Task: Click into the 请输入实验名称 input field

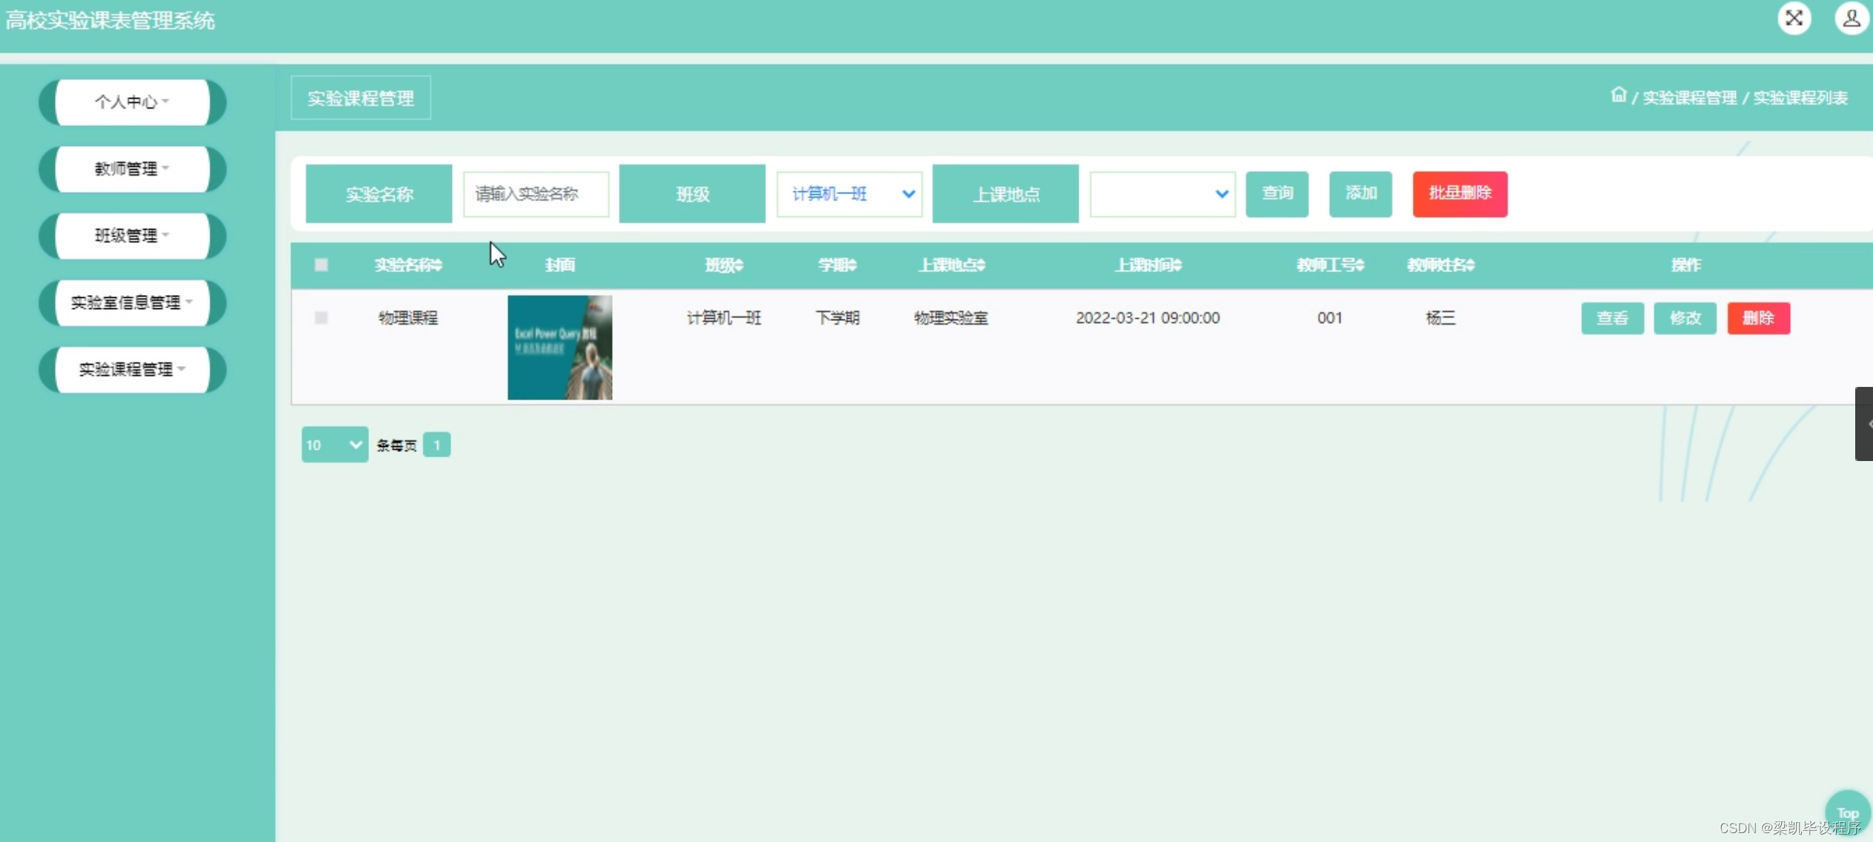Action: [536, 194]
